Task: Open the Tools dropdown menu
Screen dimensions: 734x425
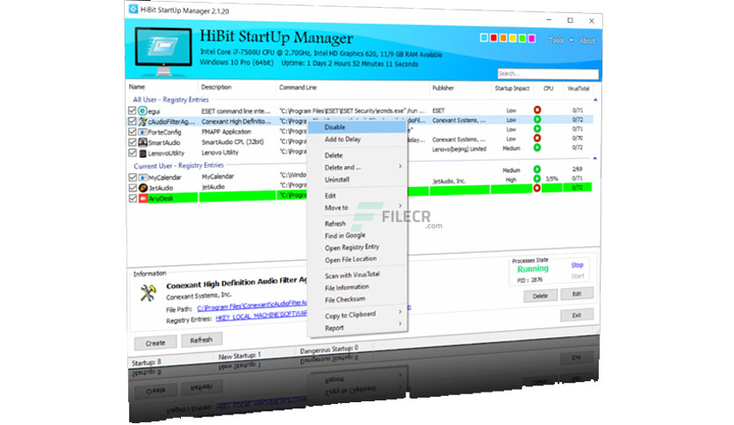Action: coord(560,40)
